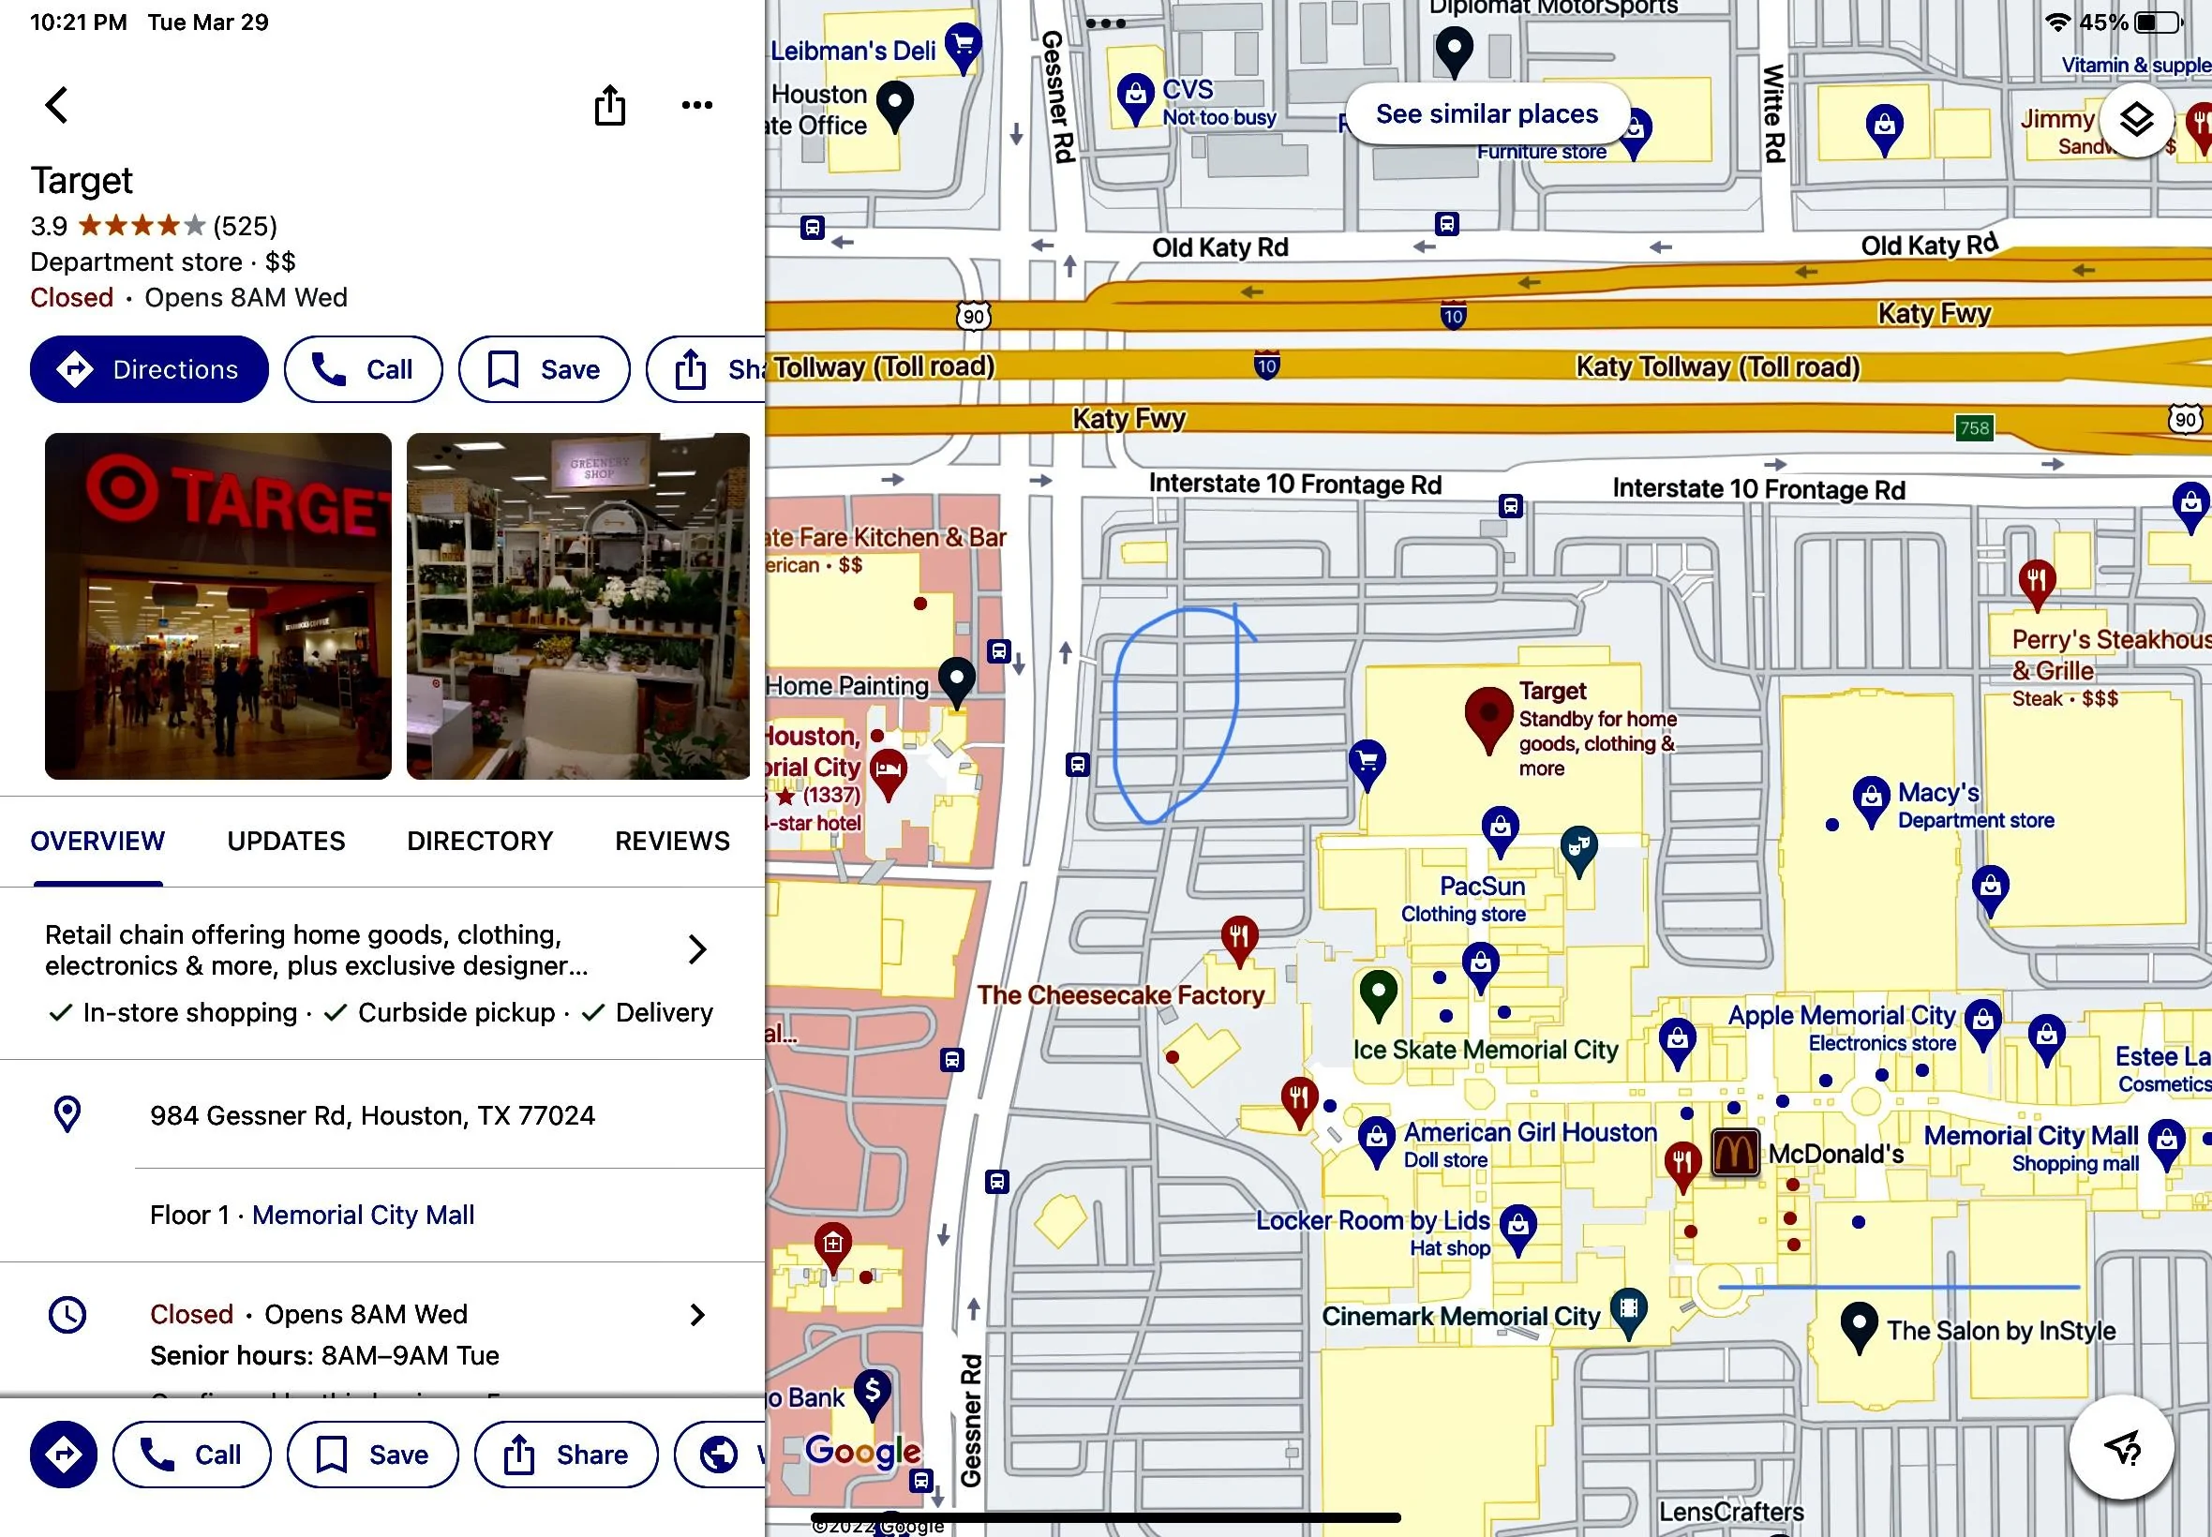Select the red Target map pin
Image resolution: width=2212 pixels, height=1537 pixels.
pos(1488,721)
